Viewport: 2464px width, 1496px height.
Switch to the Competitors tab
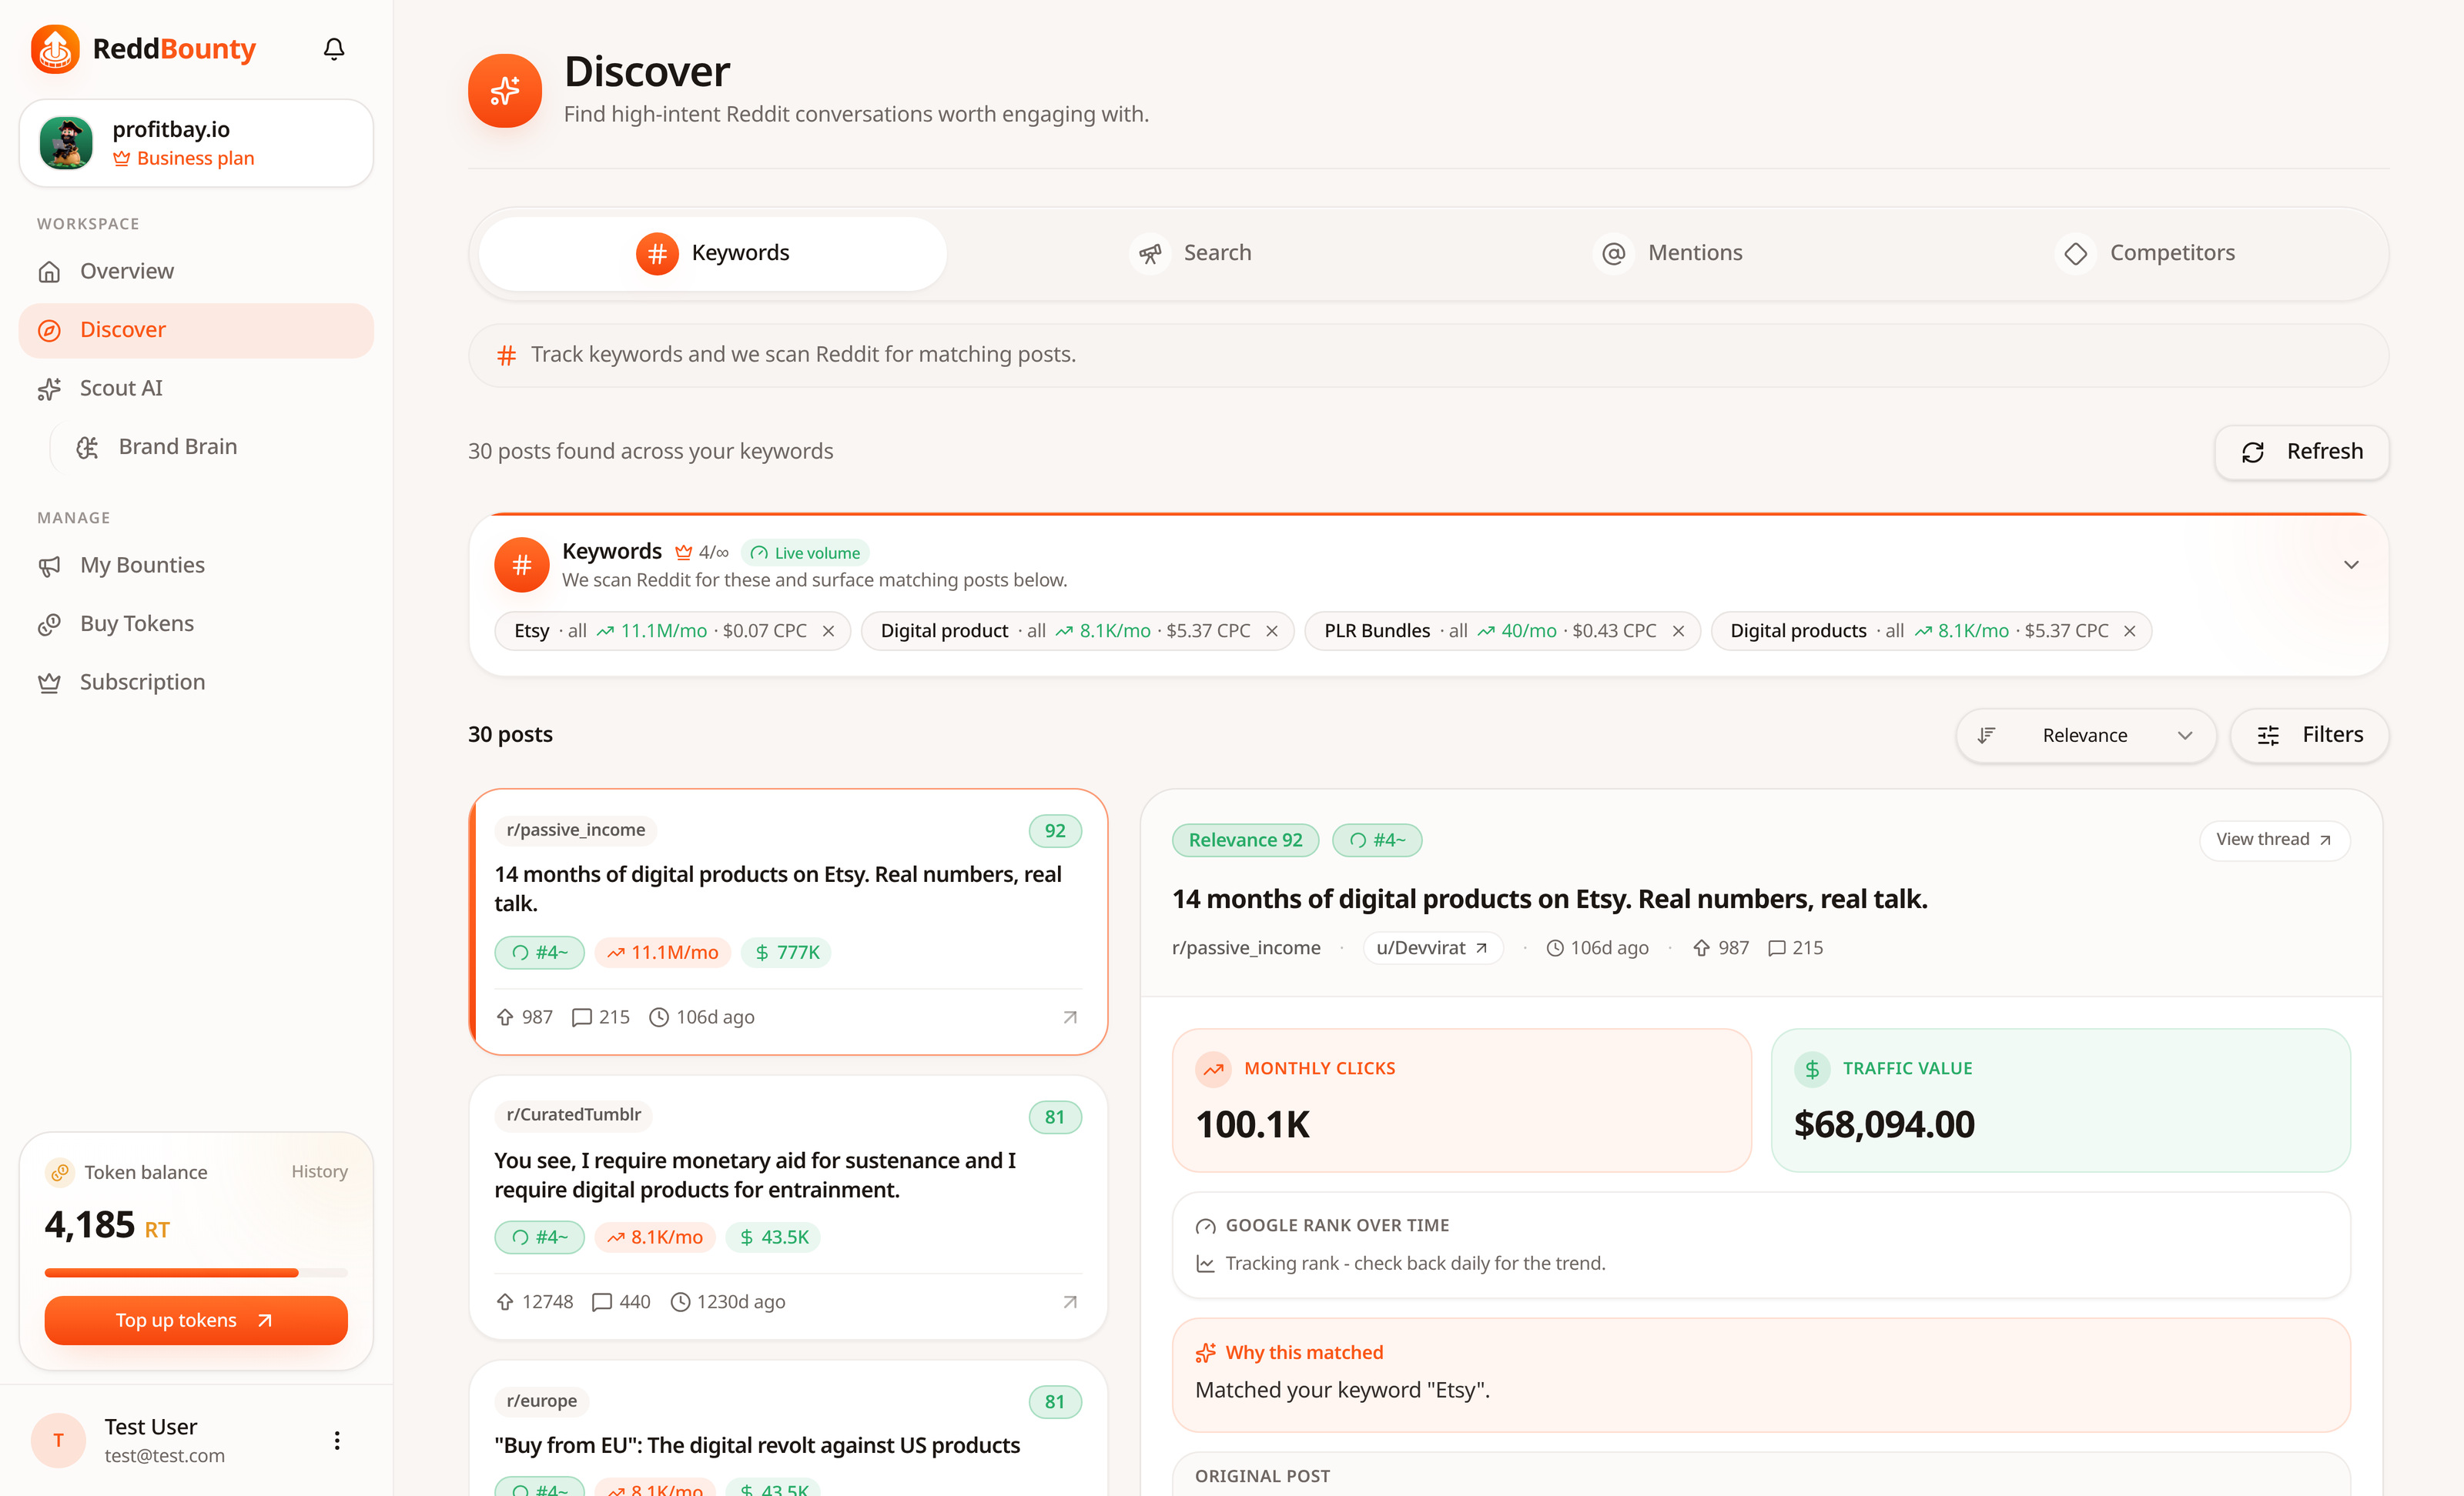tap(2144, 254)
